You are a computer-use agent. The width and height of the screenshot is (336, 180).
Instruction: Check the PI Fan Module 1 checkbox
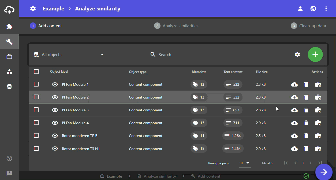(x=36, y=84)
